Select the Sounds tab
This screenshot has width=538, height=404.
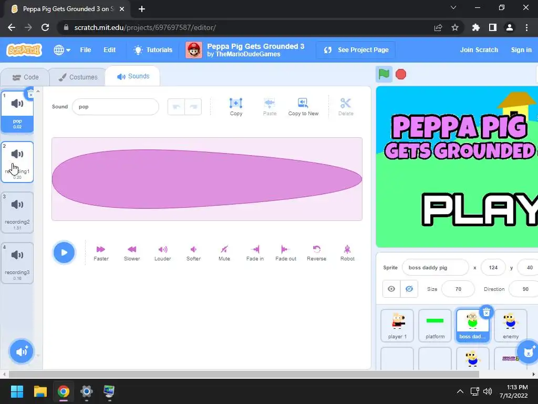(133, 76)
